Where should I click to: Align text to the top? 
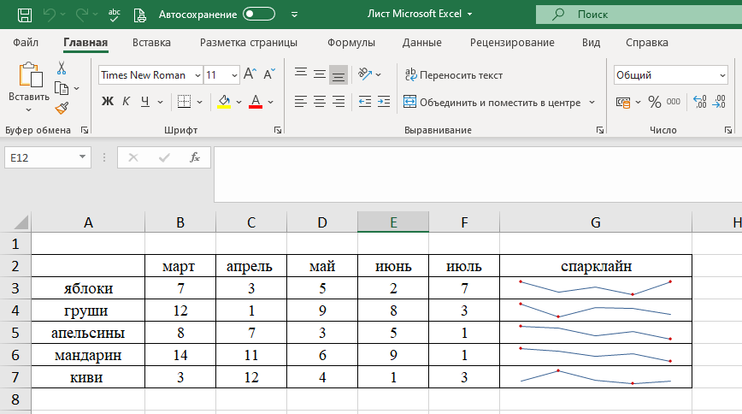click(301, 74)
